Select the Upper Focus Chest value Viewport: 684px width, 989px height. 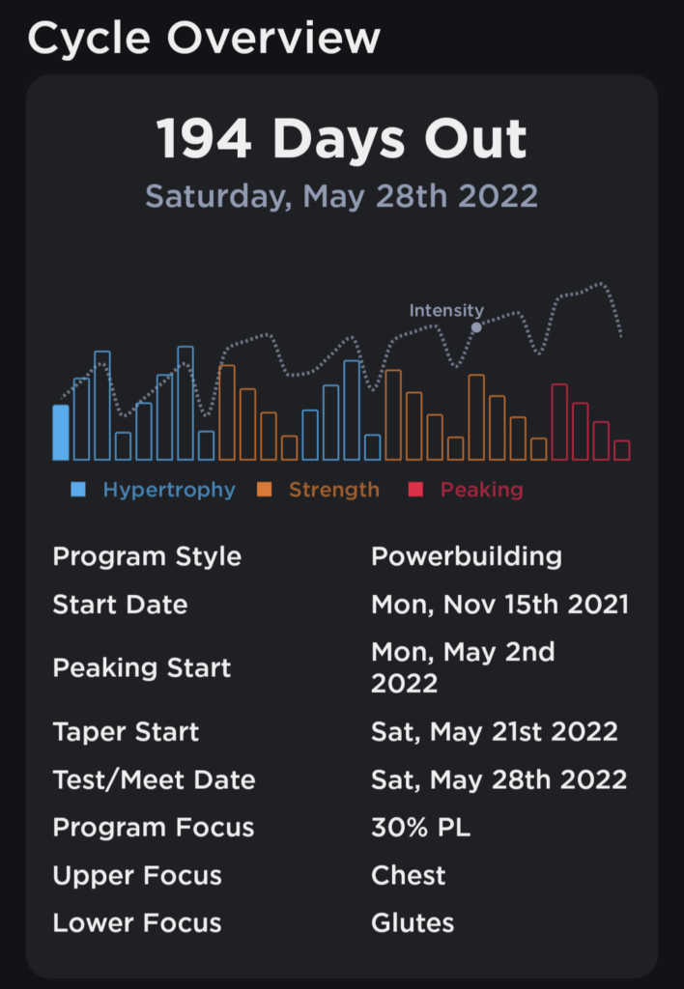(409, 875)
